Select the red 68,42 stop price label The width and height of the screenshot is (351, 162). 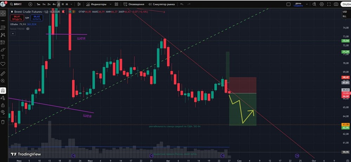pyautogui.click(x=346, y=77)
